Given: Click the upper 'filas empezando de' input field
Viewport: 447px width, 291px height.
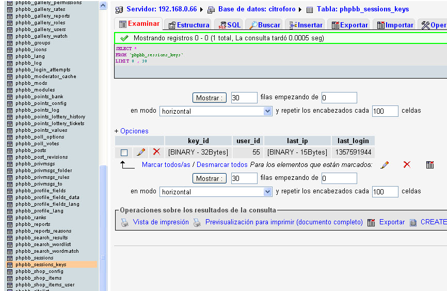Looking at the screenshot, I should (339, 98).
